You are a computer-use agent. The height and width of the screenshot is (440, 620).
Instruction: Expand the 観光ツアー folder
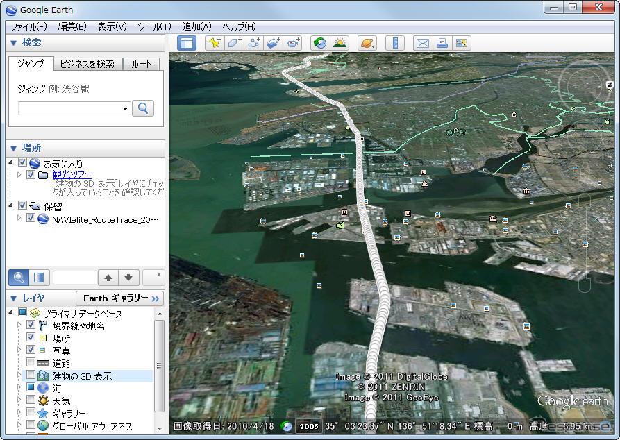click(x=19, y=175)
